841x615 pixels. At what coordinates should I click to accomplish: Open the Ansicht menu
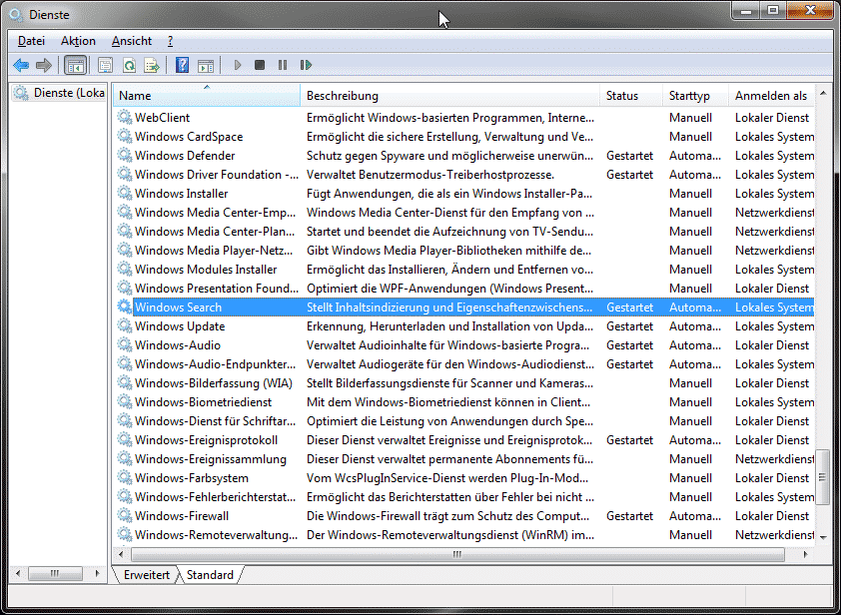point(132,41)
